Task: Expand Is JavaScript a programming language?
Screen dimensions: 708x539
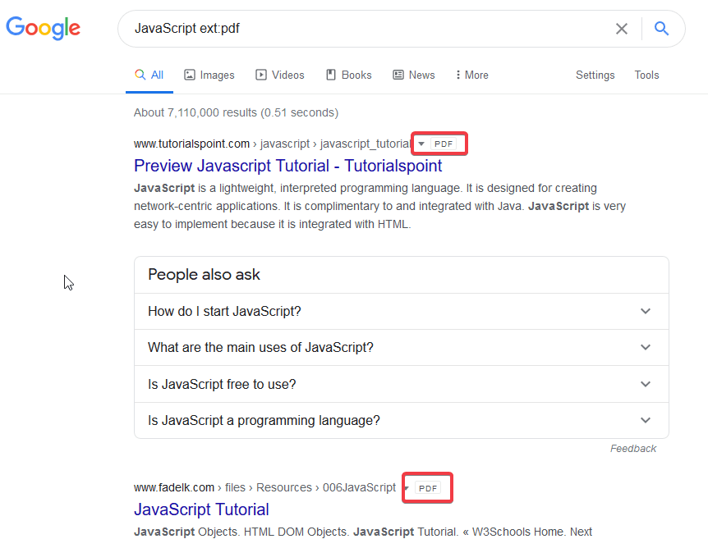Action: (x=402, y=420)
